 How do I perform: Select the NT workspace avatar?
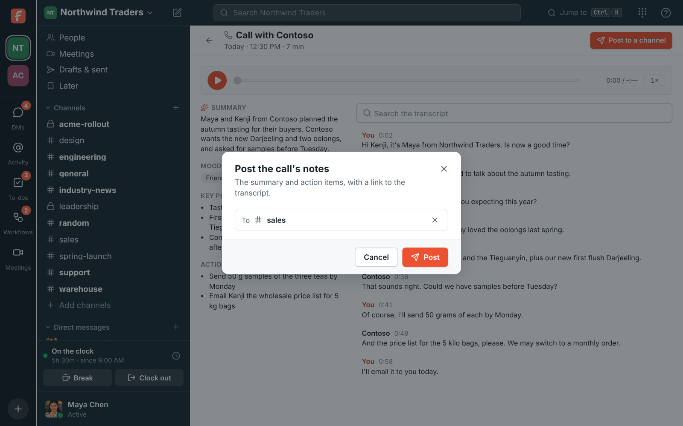coord(18,48)
